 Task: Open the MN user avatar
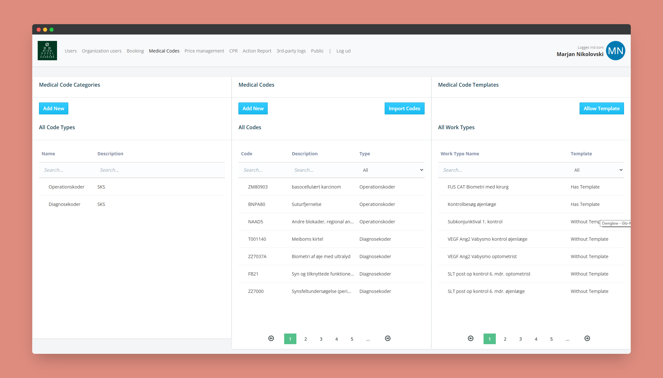point(615,51)
